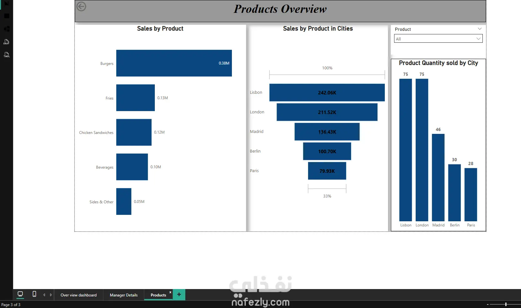The width and height of the screenshot is (521, 308).
Task: Open the DAX query view icon
Action: coord(6,42)
